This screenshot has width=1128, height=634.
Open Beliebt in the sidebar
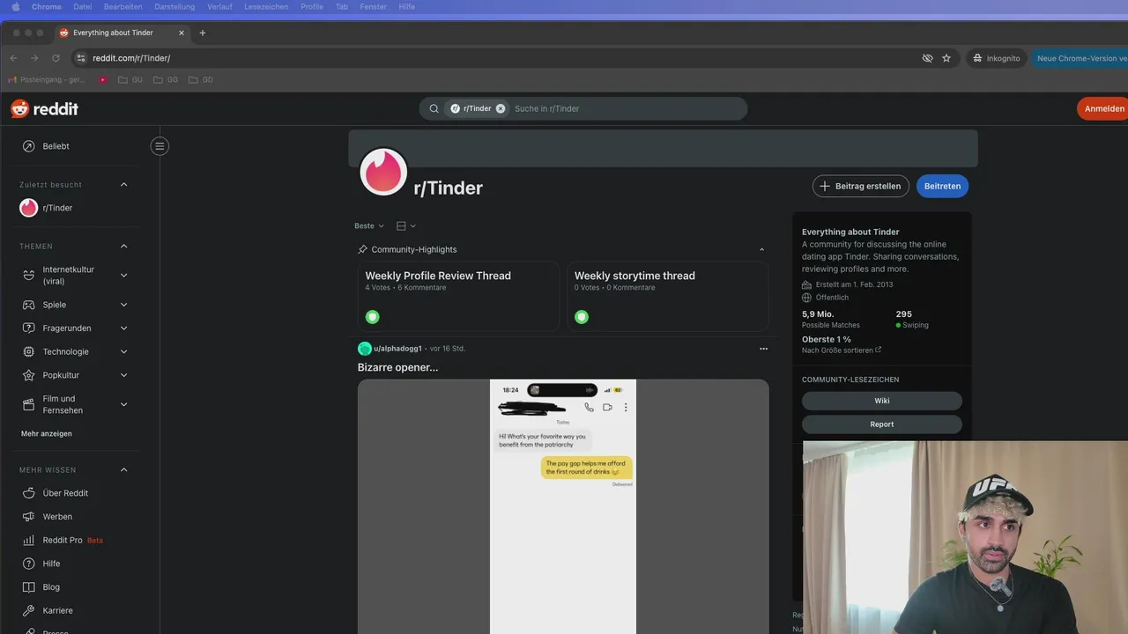tap(56, 146)
